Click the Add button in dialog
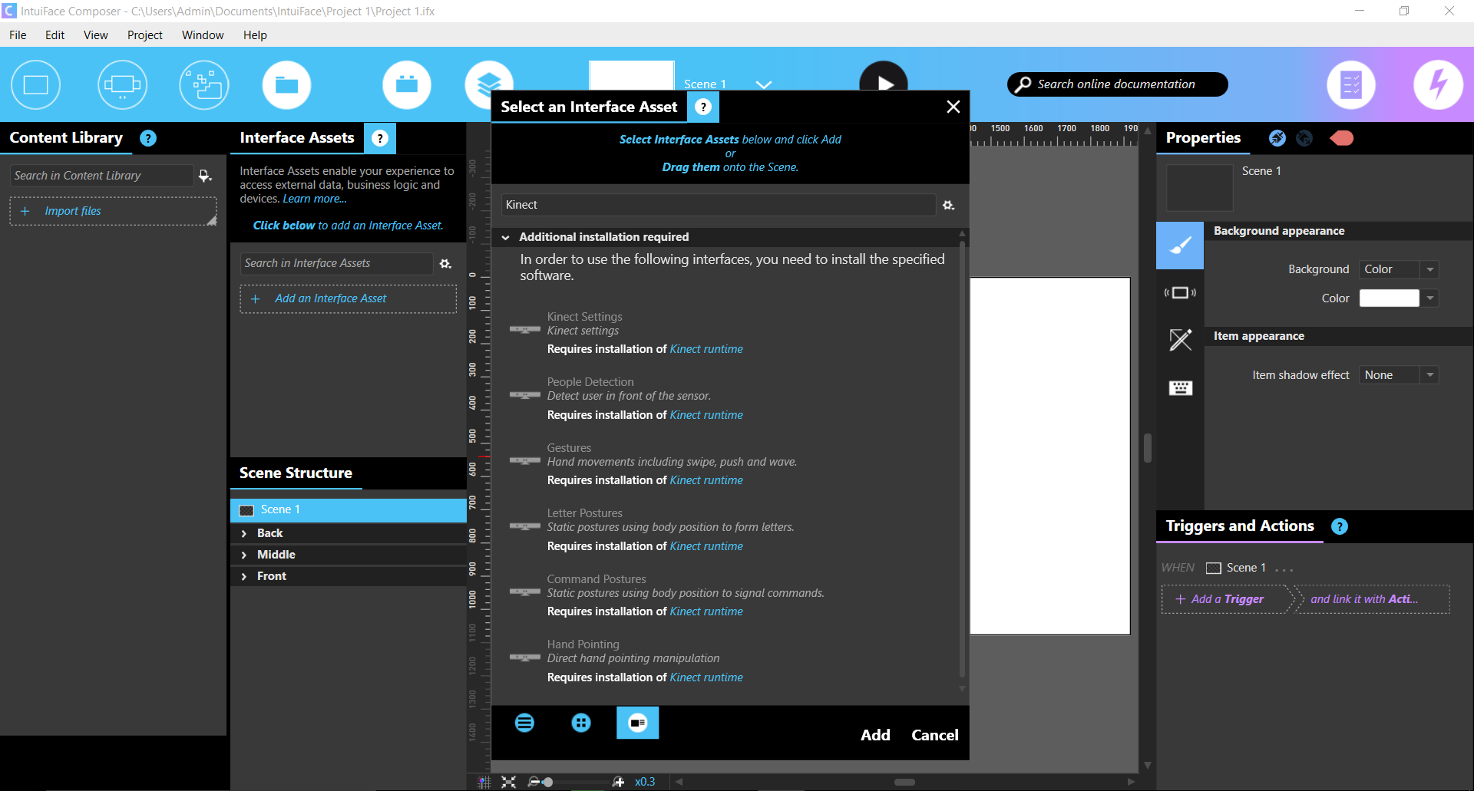This screenshot has width=1474, height=791. pyautogui.click(x=875, y=735)
